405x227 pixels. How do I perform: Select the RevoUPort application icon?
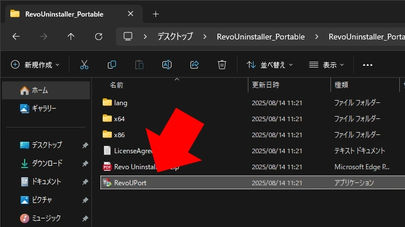click(x=107, y=182)
